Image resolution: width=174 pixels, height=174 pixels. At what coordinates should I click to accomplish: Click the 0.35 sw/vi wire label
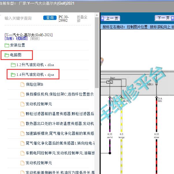110,136
